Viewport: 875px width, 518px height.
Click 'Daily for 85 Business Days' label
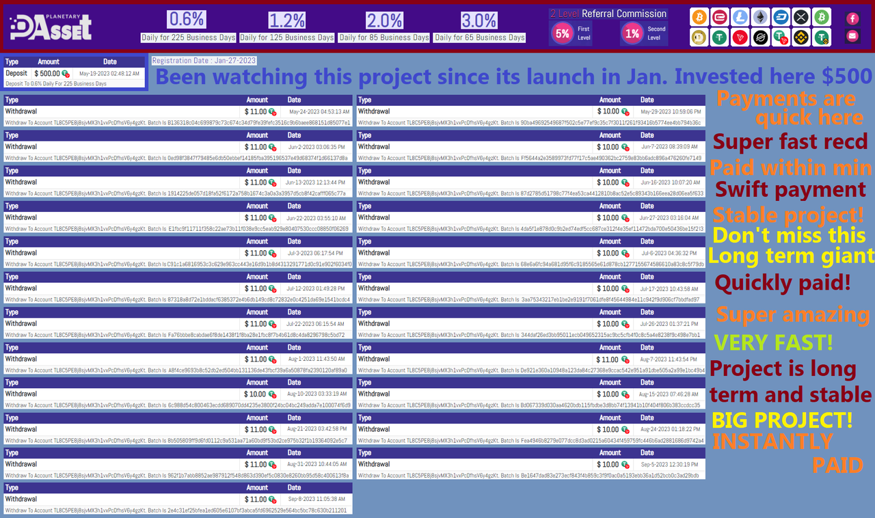point(384,38)
